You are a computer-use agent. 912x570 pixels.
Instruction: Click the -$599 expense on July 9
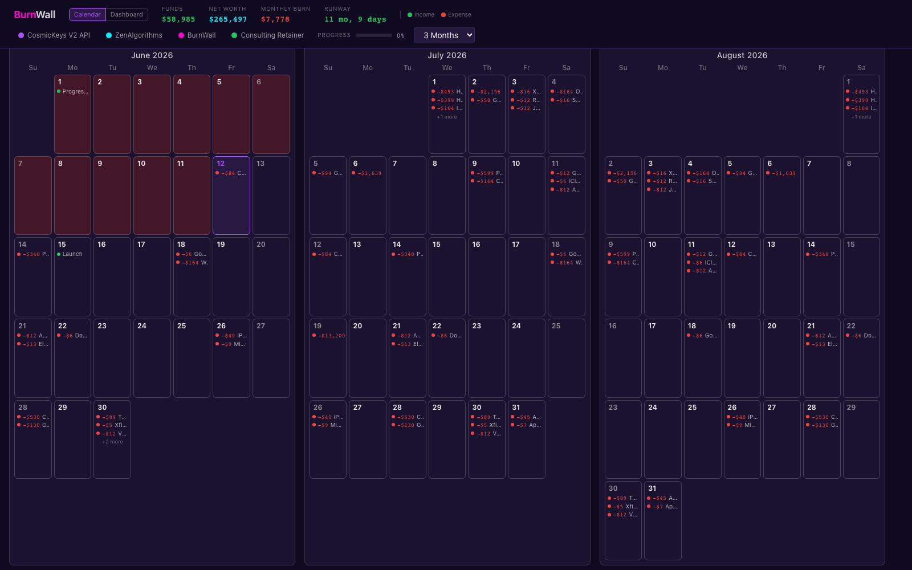click(x=487, y=173)
